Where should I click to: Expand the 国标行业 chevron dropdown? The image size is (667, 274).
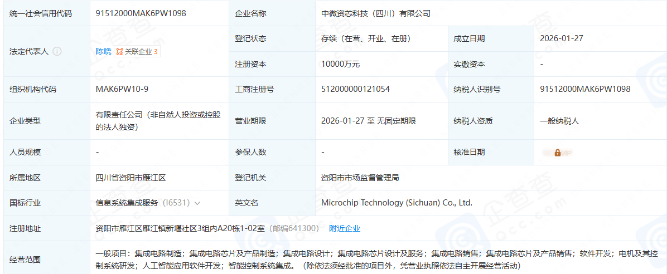point(197,203)
